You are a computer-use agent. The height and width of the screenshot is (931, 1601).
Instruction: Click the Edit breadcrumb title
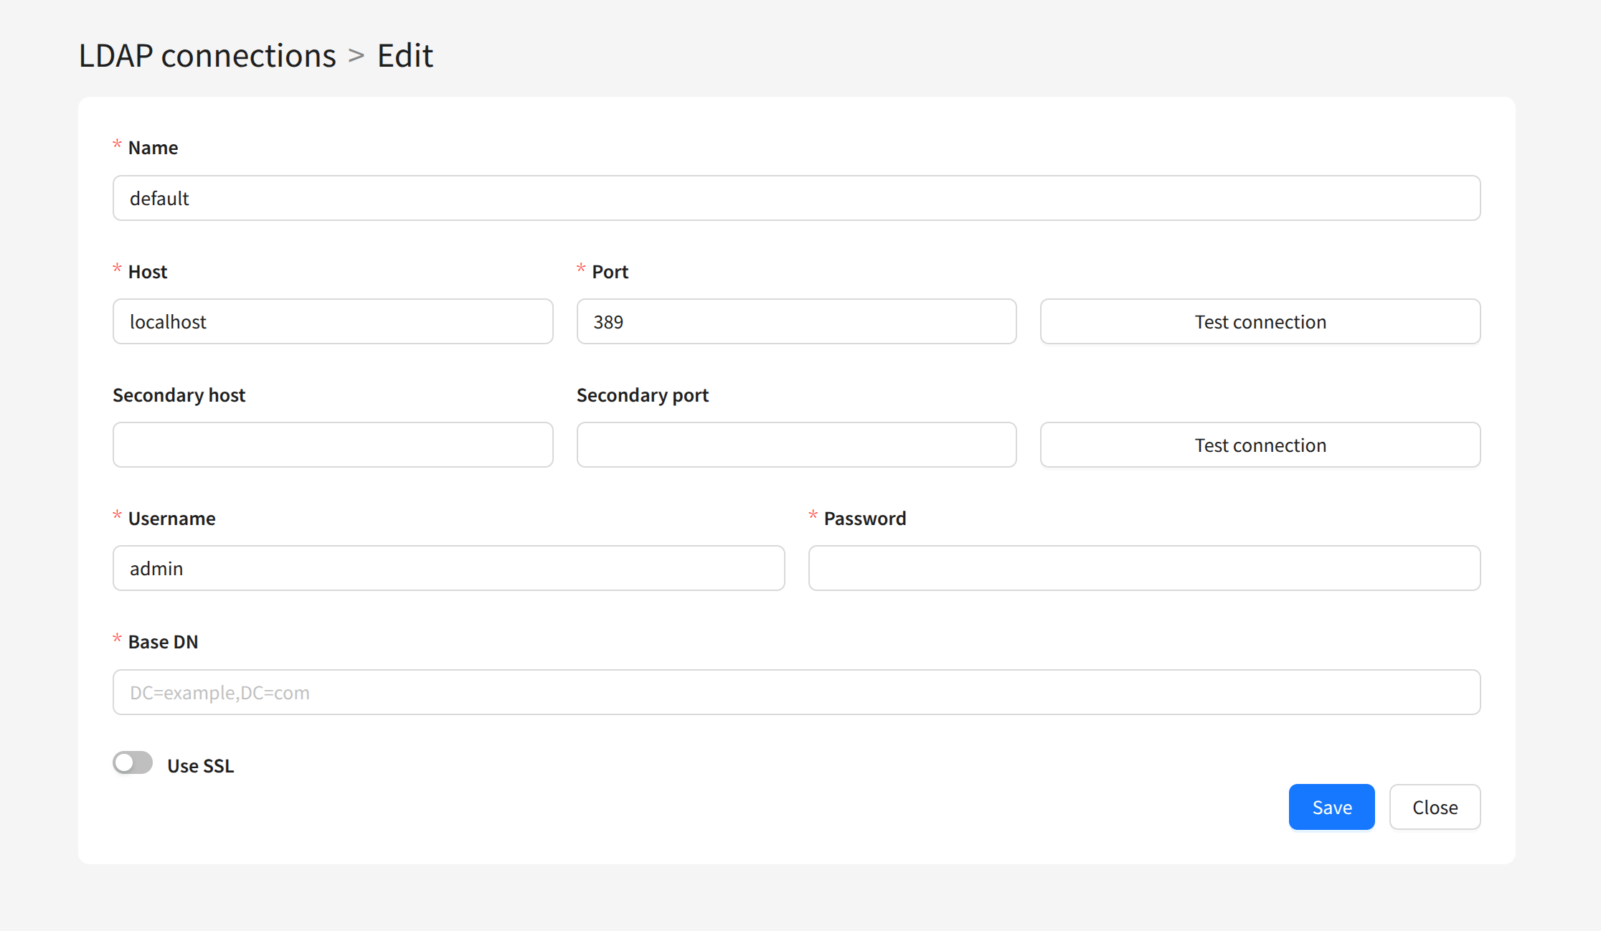[x=405, y=55]
